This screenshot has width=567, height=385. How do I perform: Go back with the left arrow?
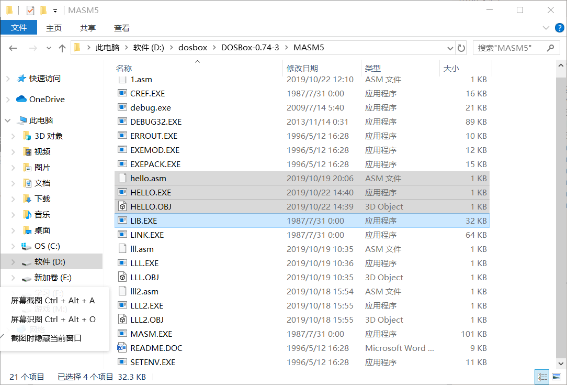point(13,48)
